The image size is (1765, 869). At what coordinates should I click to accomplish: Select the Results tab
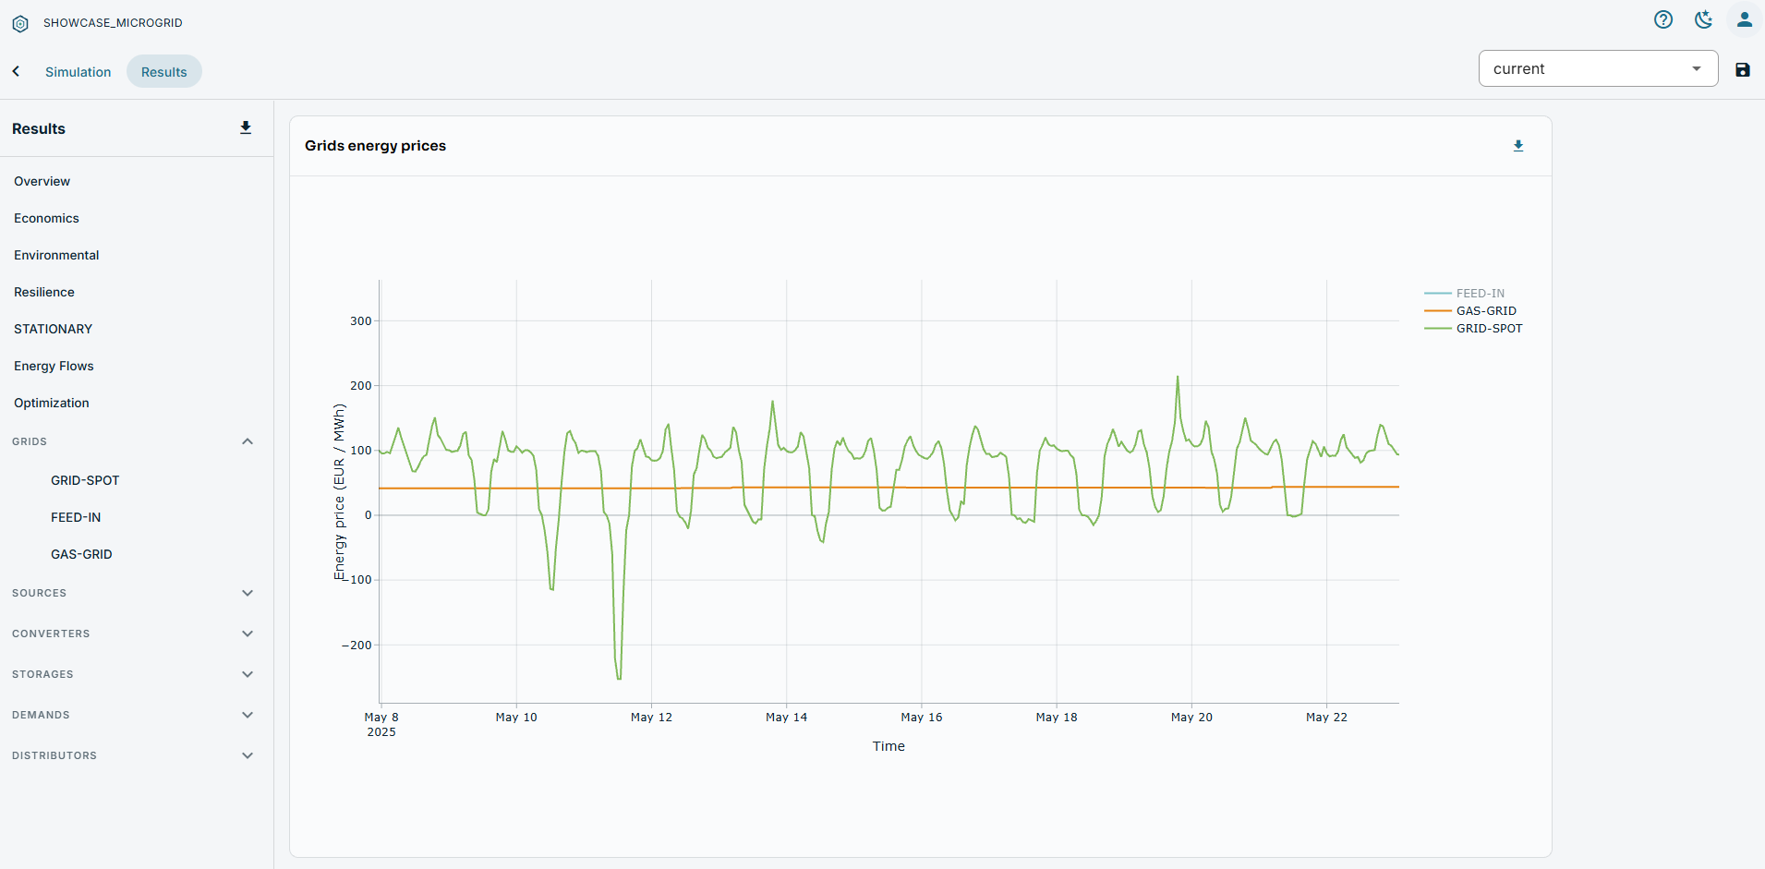coord(163,72)
